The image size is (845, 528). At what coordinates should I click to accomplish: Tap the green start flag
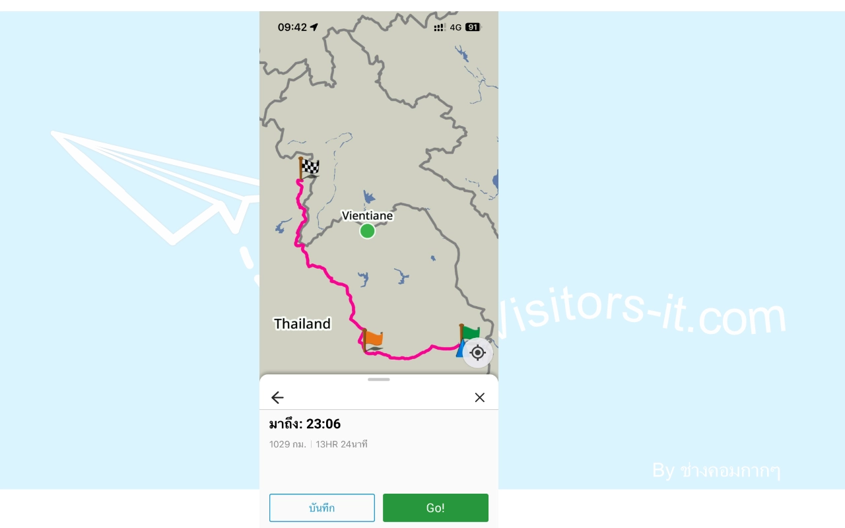pyautogui.click(x=469, y=332)
